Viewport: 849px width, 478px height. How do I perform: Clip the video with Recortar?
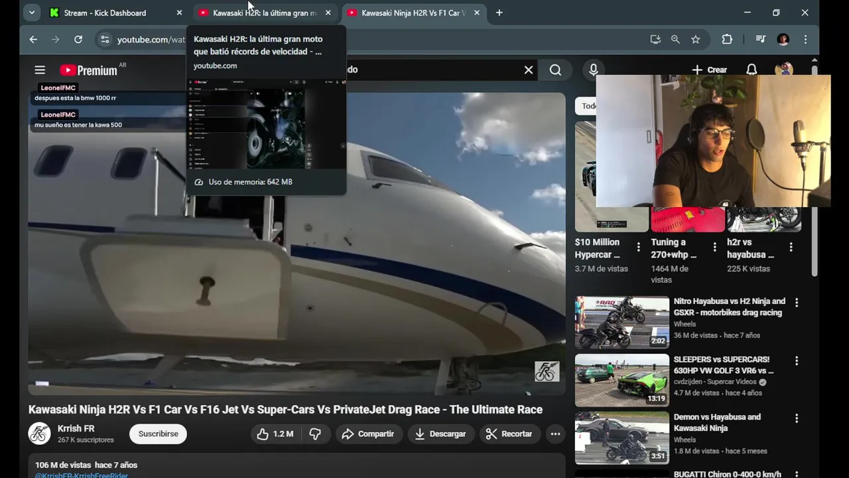(509, 434)
